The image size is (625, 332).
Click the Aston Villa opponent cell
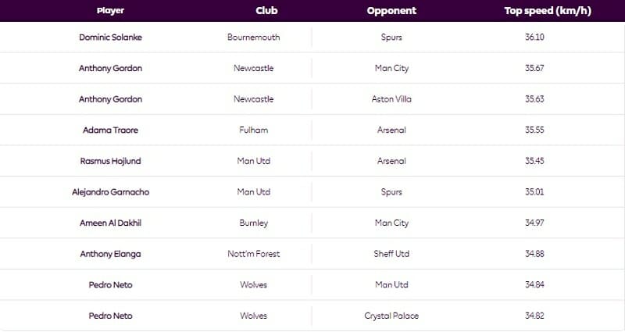coord(391,99)
